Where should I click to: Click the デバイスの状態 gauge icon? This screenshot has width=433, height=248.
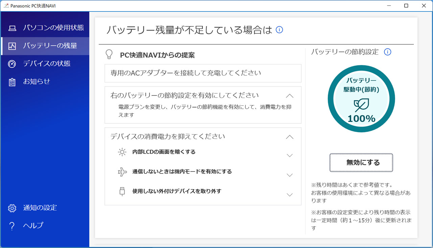point(12,64)
